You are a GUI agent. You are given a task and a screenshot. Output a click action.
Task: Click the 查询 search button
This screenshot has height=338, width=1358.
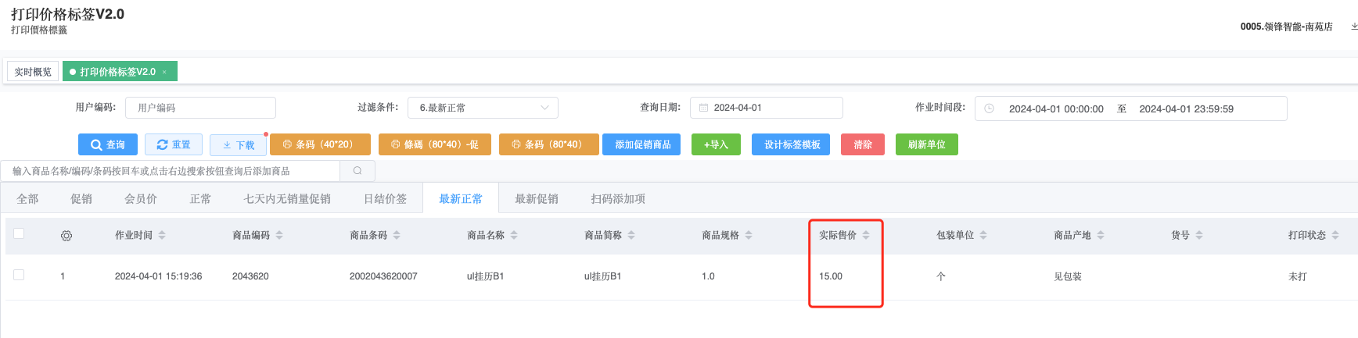click(108, 144)
